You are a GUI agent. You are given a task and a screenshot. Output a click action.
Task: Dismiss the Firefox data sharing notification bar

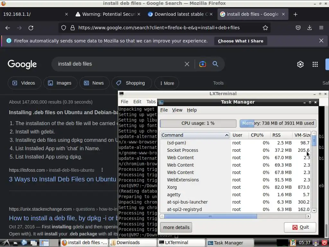pos(321,41)
